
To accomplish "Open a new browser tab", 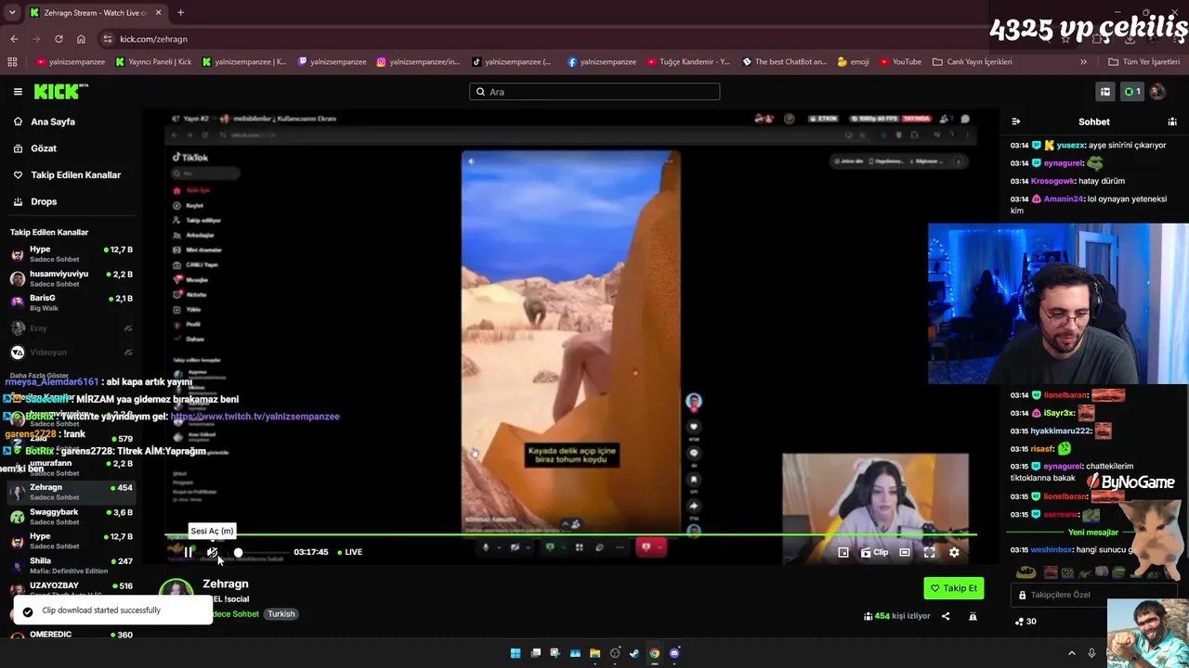I will (180, 13).
